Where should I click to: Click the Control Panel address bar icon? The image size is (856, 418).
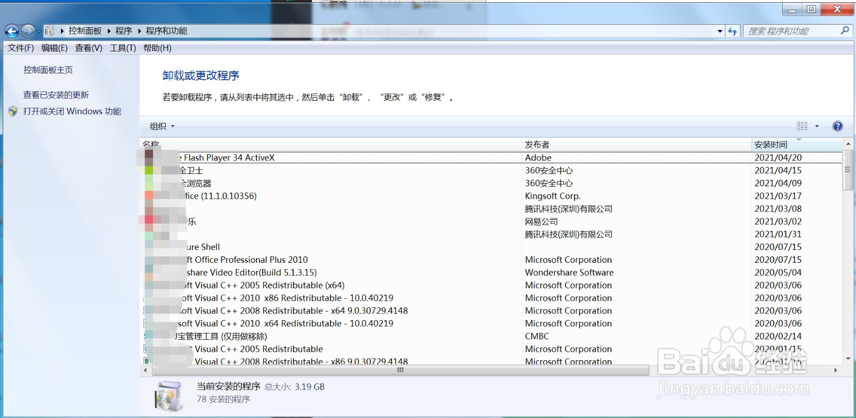(50, 31)
